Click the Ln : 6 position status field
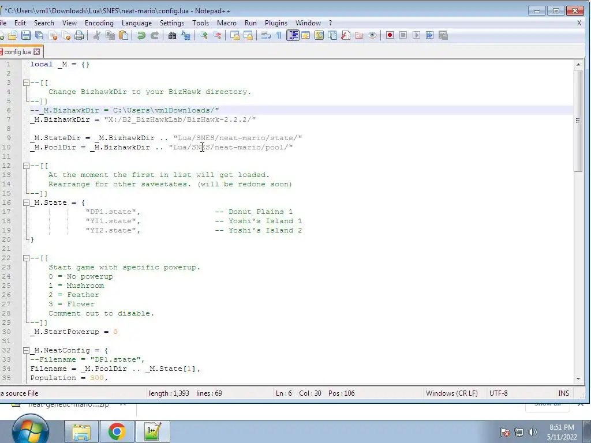591x443 pixels. [x=284, y=393]
